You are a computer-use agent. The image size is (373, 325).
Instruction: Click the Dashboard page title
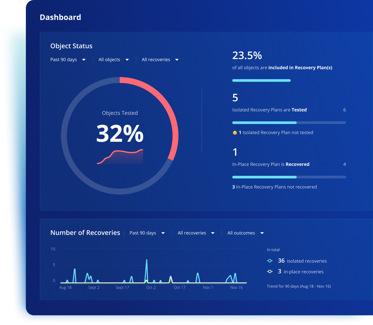[x=60, y=17]
